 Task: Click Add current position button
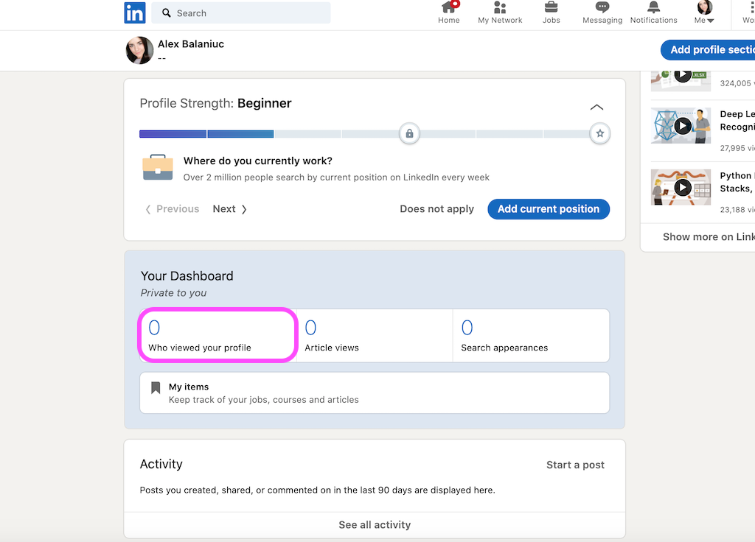(549, 208)
